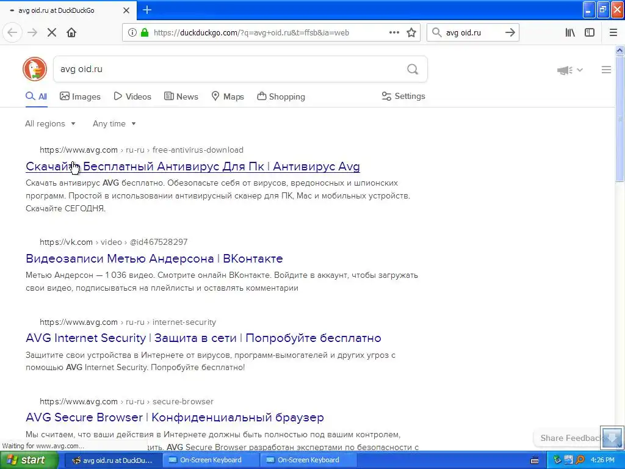This screenshot has width=625, height=469.
Task: Open first On-Screen Keyboard taskbar item
Action: [x=211, y=460]
